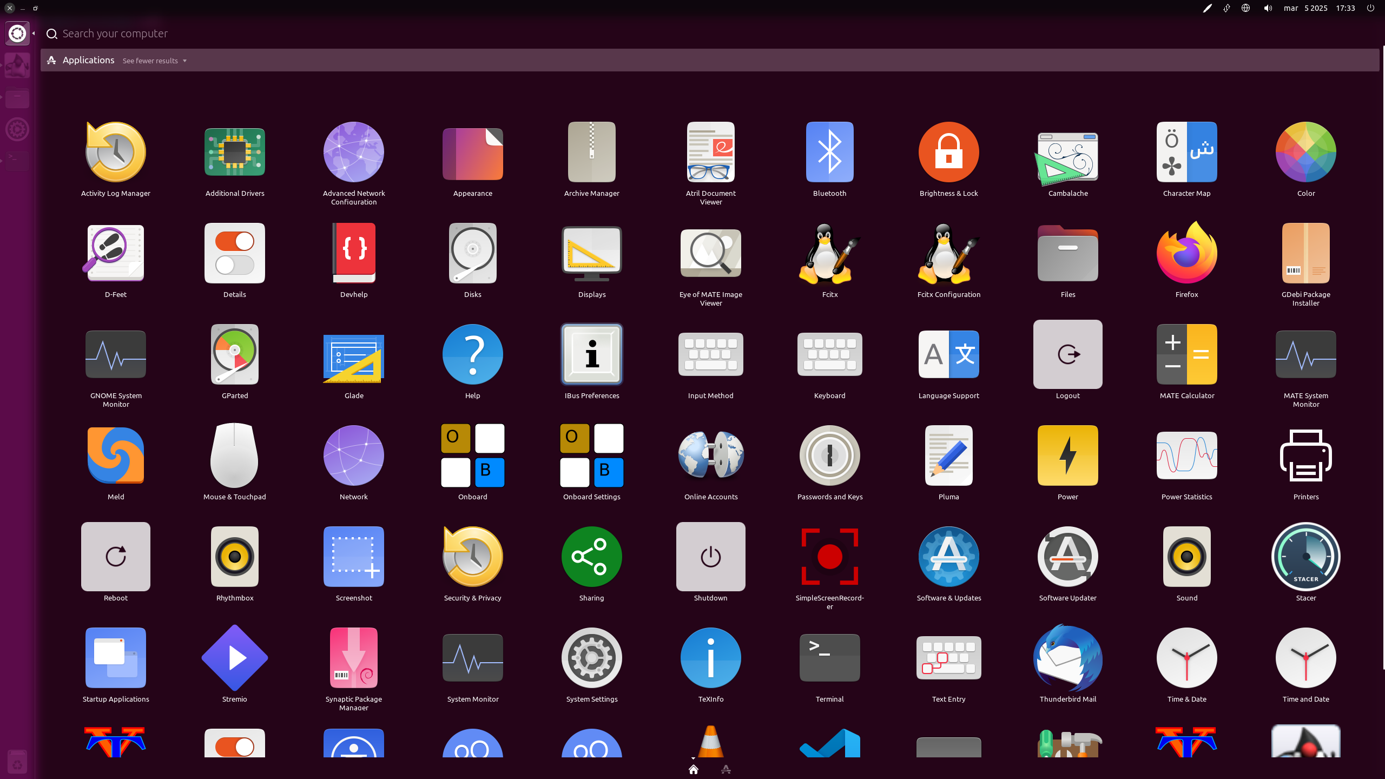Launch D-Feet
Image resolution: width=1385 pixels, height=779 pixels.
(x=115, y=253)
